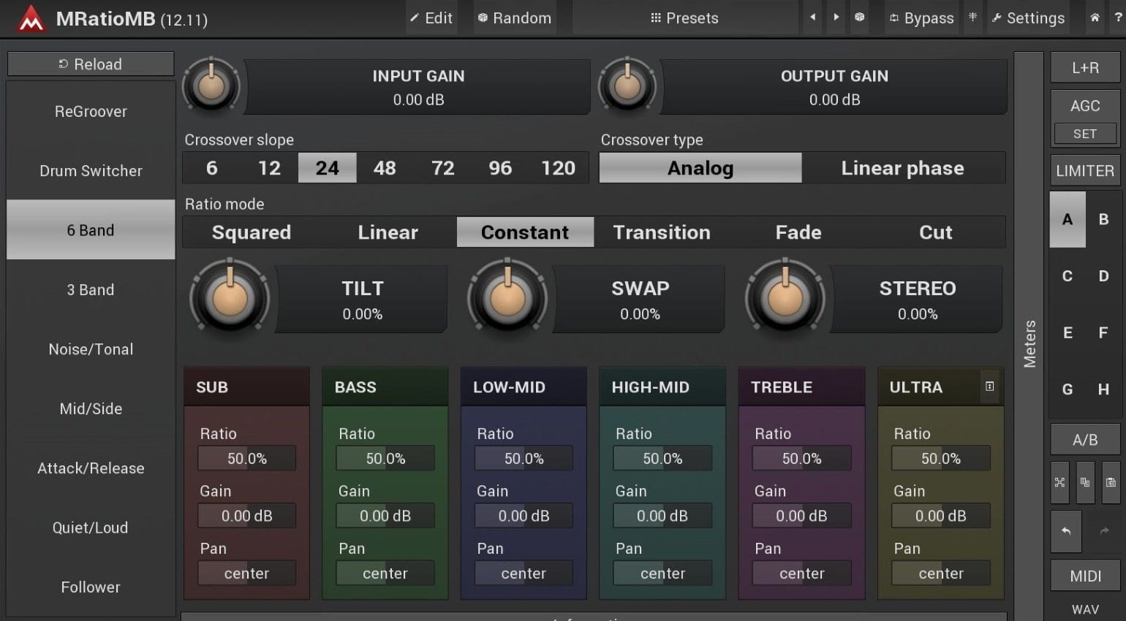Select the Mid/Side device

pos(91,408)
